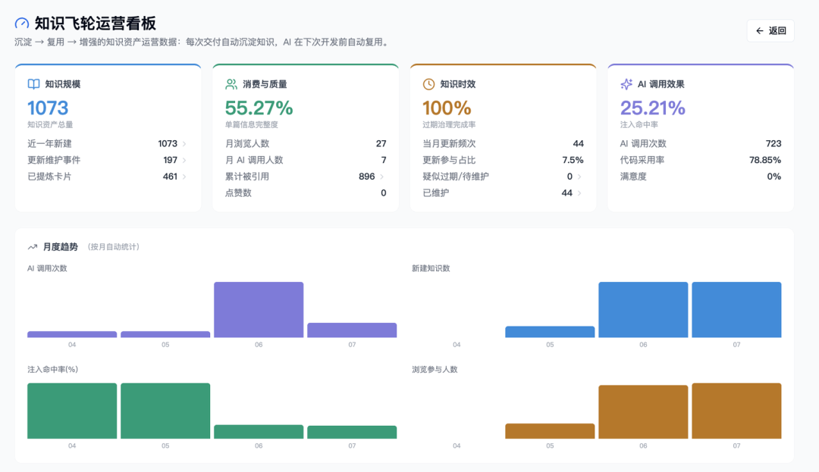Click the 知识时效 card title
This screenshot has height=472, width=819.
pos(458,84)
